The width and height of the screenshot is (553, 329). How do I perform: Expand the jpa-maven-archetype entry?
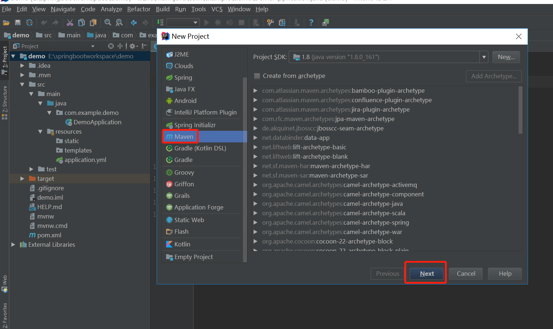click(x=256, y=119)
